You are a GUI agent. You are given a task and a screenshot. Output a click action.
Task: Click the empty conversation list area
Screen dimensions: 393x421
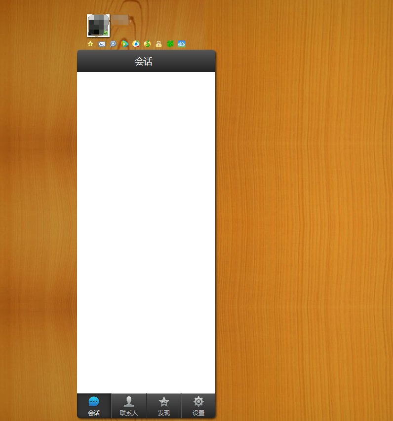pos(146,232)
